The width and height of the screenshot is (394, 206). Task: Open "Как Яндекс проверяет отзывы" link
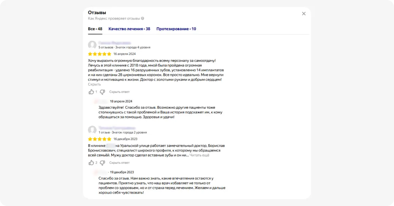tap(114, 19)
